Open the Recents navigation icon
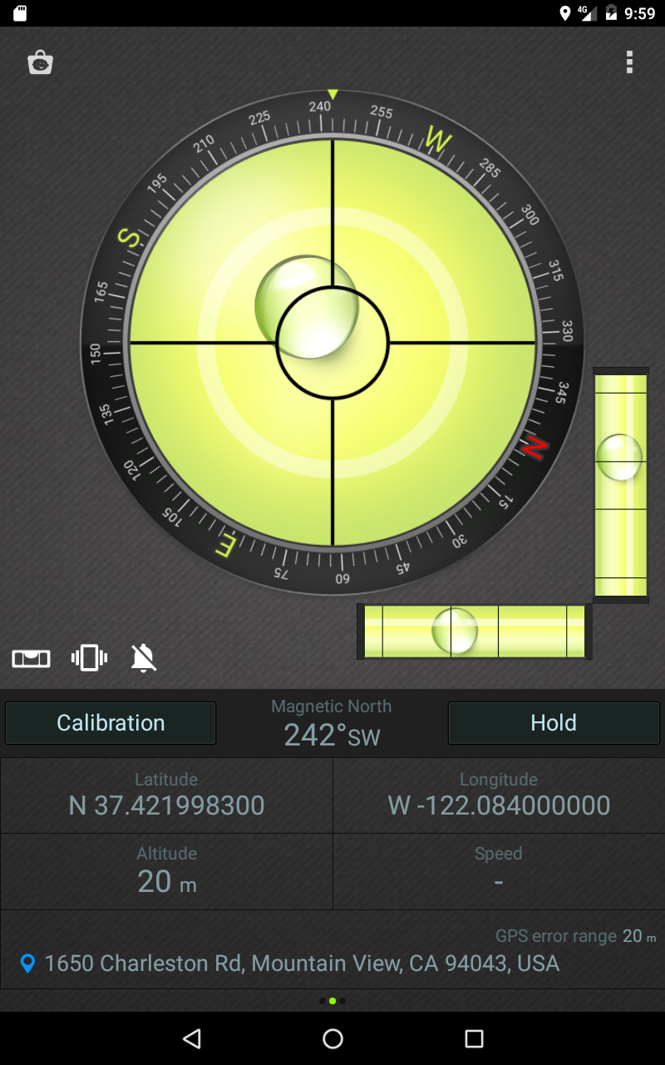Image resolution: width=665 pixels, height=1065 pixels. pos(473,1038)
